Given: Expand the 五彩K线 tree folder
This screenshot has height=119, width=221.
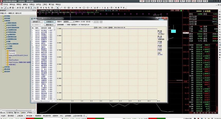Looking at the screenshot, I should (1, 67).
